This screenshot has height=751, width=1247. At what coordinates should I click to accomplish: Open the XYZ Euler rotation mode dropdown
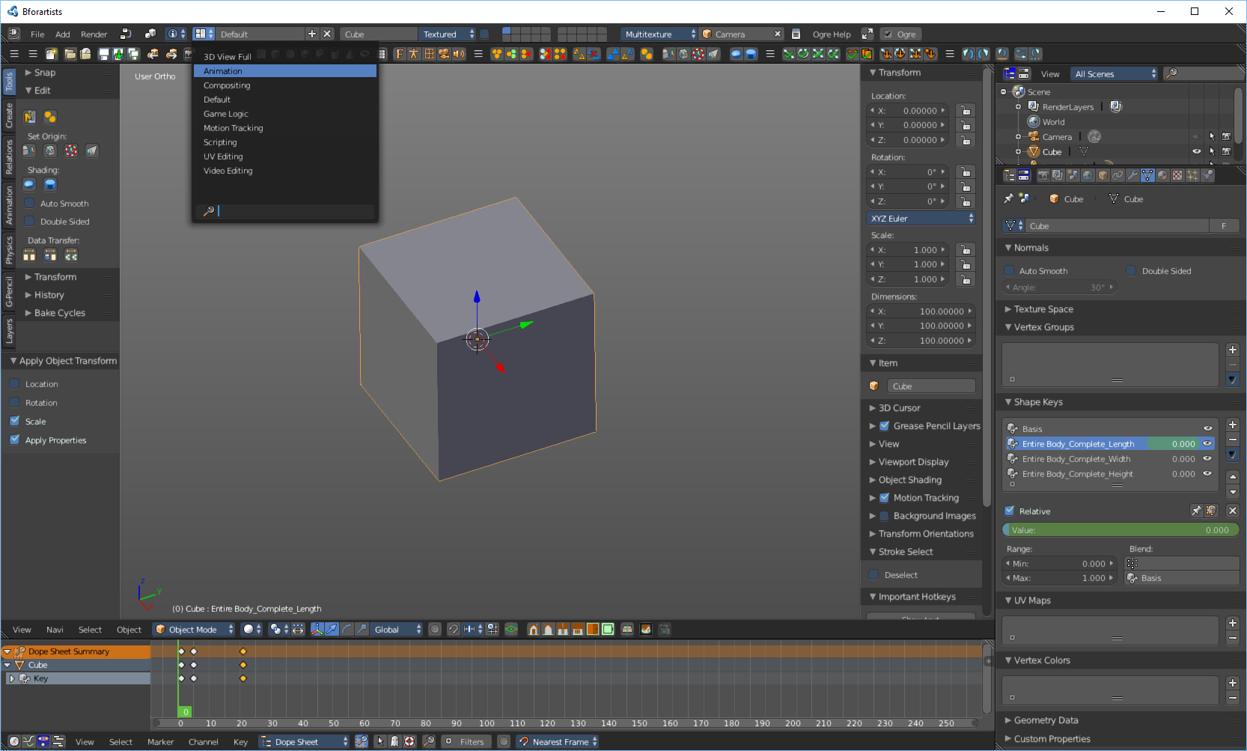point(921,219)
